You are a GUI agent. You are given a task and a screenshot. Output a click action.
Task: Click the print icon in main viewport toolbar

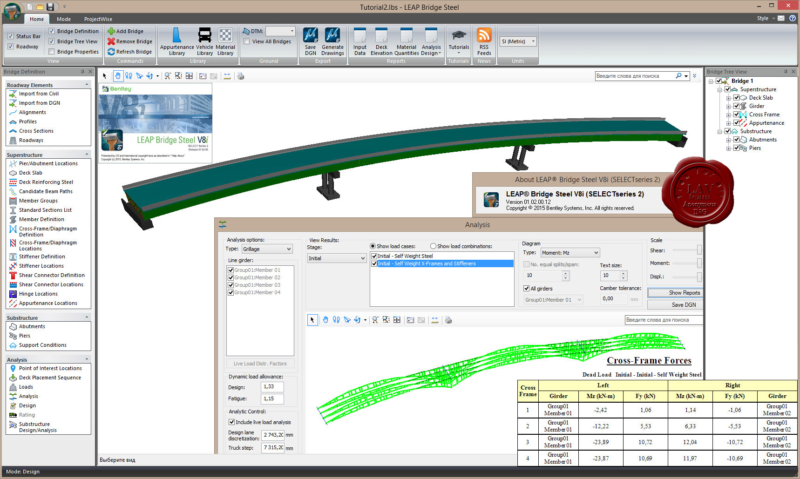click(x=241, y=76)
